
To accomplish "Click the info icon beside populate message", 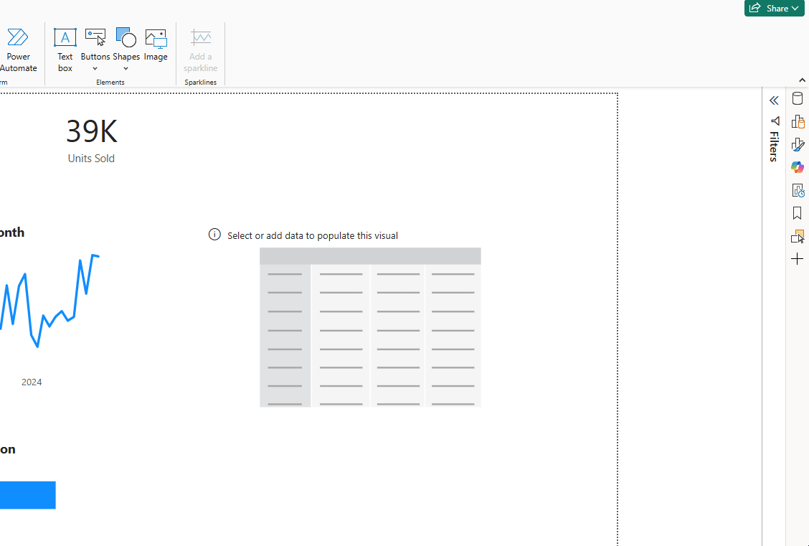I will point(214,235).
